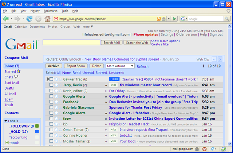This screenshot has height=153, width=233.
Task: Click the green Back arrow icon
Action: [x=6, y=19]
